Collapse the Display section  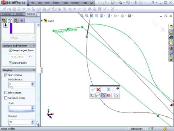point(34,70)
